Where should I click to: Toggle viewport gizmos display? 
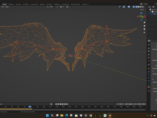click(x=124, y=7)
